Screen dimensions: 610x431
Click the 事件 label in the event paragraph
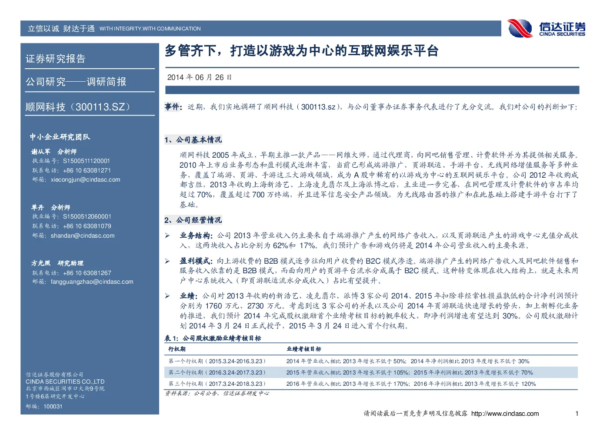(x=173, y=106)
